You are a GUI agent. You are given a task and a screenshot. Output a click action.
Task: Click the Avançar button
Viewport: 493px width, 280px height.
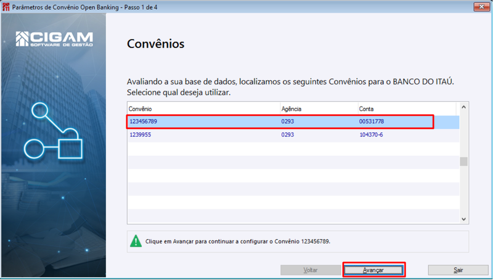click(373, 270)
